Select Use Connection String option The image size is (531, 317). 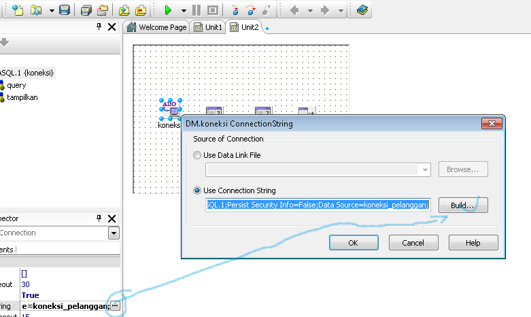(196, 190)
